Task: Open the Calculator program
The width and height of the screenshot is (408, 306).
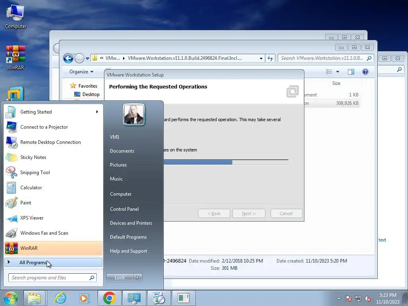Action: click(53, 187)
